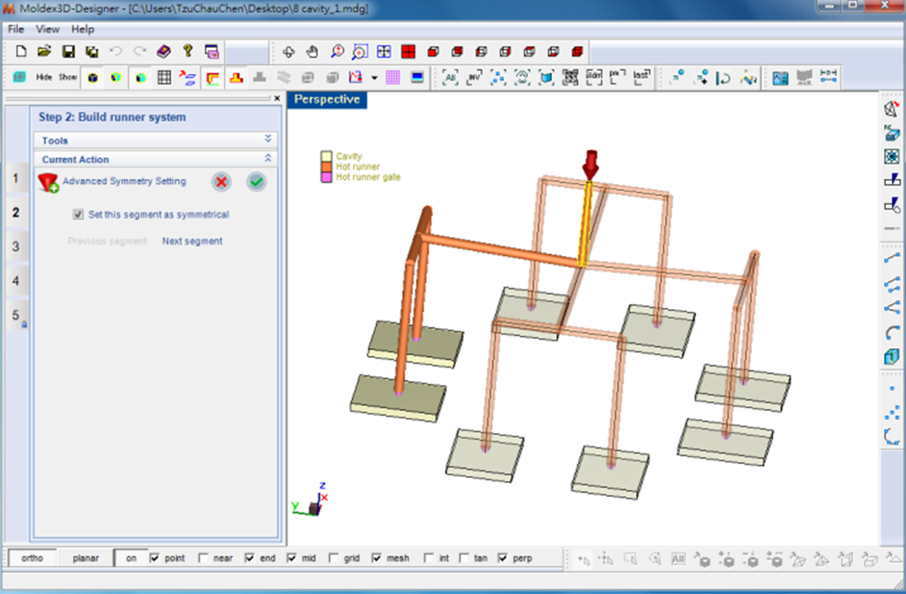
Task: Open the dropdown arrow beside the chart icon
Action: (x=375, y=77)
